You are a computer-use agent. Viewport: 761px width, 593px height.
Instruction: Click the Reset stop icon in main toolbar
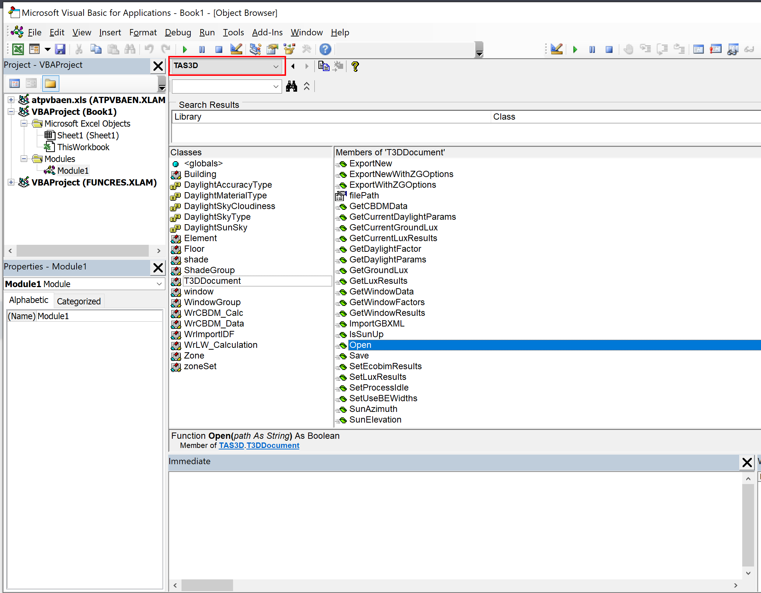219,49
